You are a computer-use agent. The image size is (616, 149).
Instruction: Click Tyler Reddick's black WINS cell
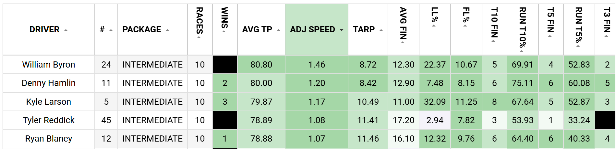(225, 120)
